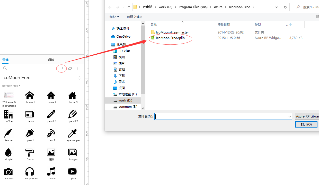Click the navigation pane scroll down arrow

tap(143, 108)
